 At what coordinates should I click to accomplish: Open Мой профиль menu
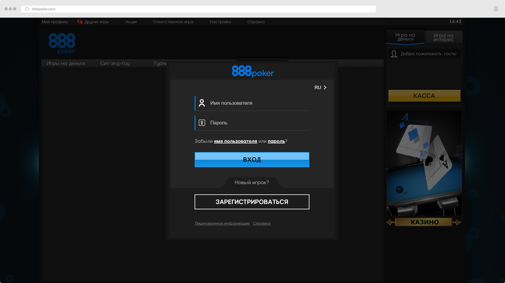(55, 22)
